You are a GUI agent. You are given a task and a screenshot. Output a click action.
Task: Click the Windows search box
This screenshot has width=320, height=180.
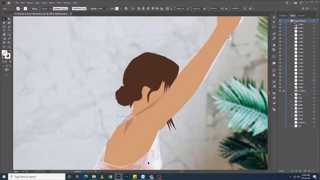click(x=36, y=176)
